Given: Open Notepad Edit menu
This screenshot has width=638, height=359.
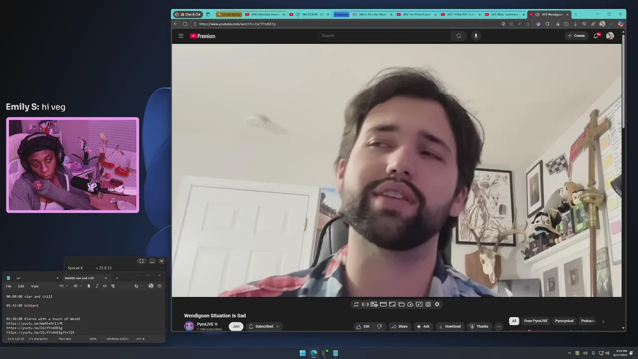Looking at the screenshot, I should point(21,286).
